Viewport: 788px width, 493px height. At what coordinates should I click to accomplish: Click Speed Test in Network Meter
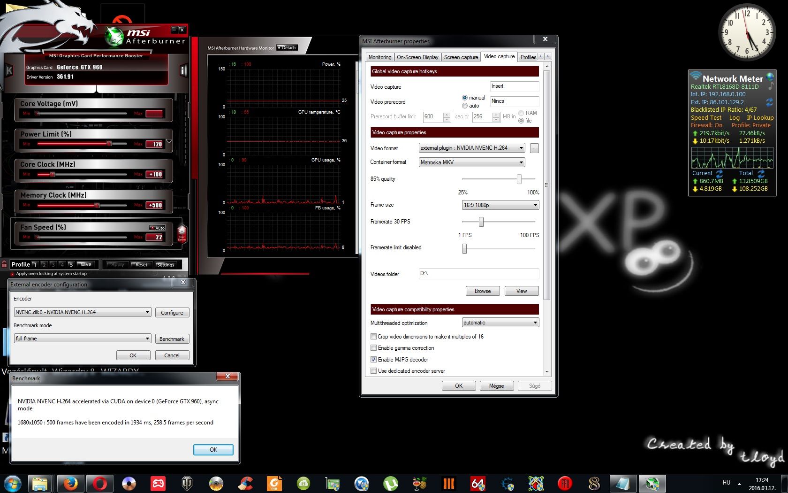coord(706,118)
